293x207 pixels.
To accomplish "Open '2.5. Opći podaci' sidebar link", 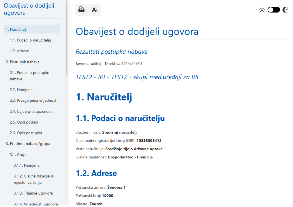I will click(x=24, y=122).
